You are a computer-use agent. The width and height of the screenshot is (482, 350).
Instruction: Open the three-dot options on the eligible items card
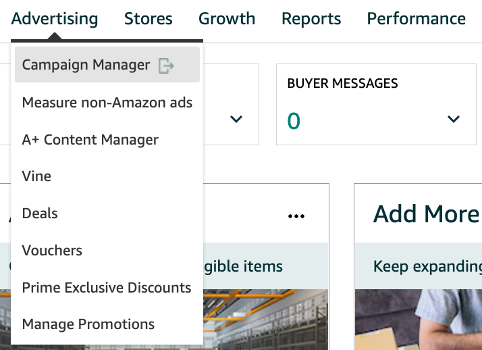pos(296,216)
